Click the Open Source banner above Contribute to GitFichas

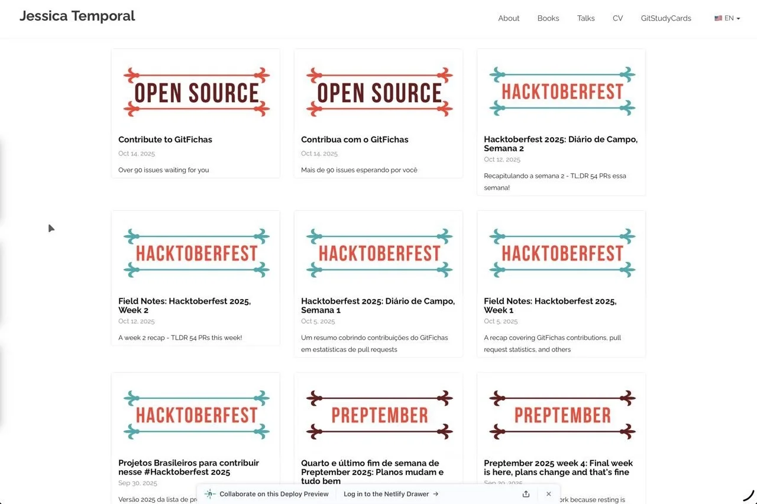coord(196,90)
